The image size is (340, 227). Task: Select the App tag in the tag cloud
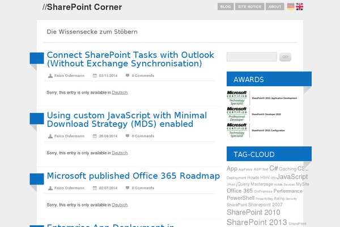pyautogui.click(x=232, y=169)
